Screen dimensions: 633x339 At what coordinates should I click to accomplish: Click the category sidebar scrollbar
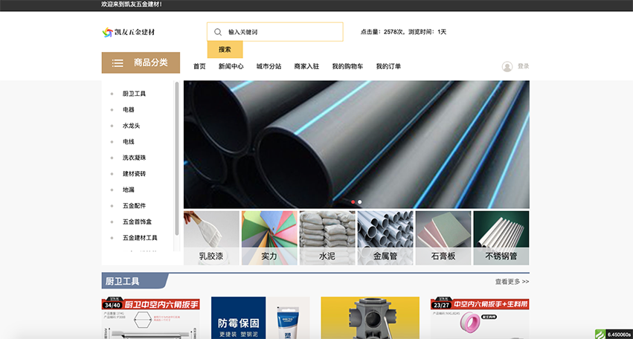176,158
